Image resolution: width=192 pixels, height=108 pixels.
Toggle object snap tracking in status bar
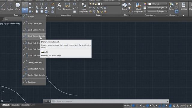(160, 106)
